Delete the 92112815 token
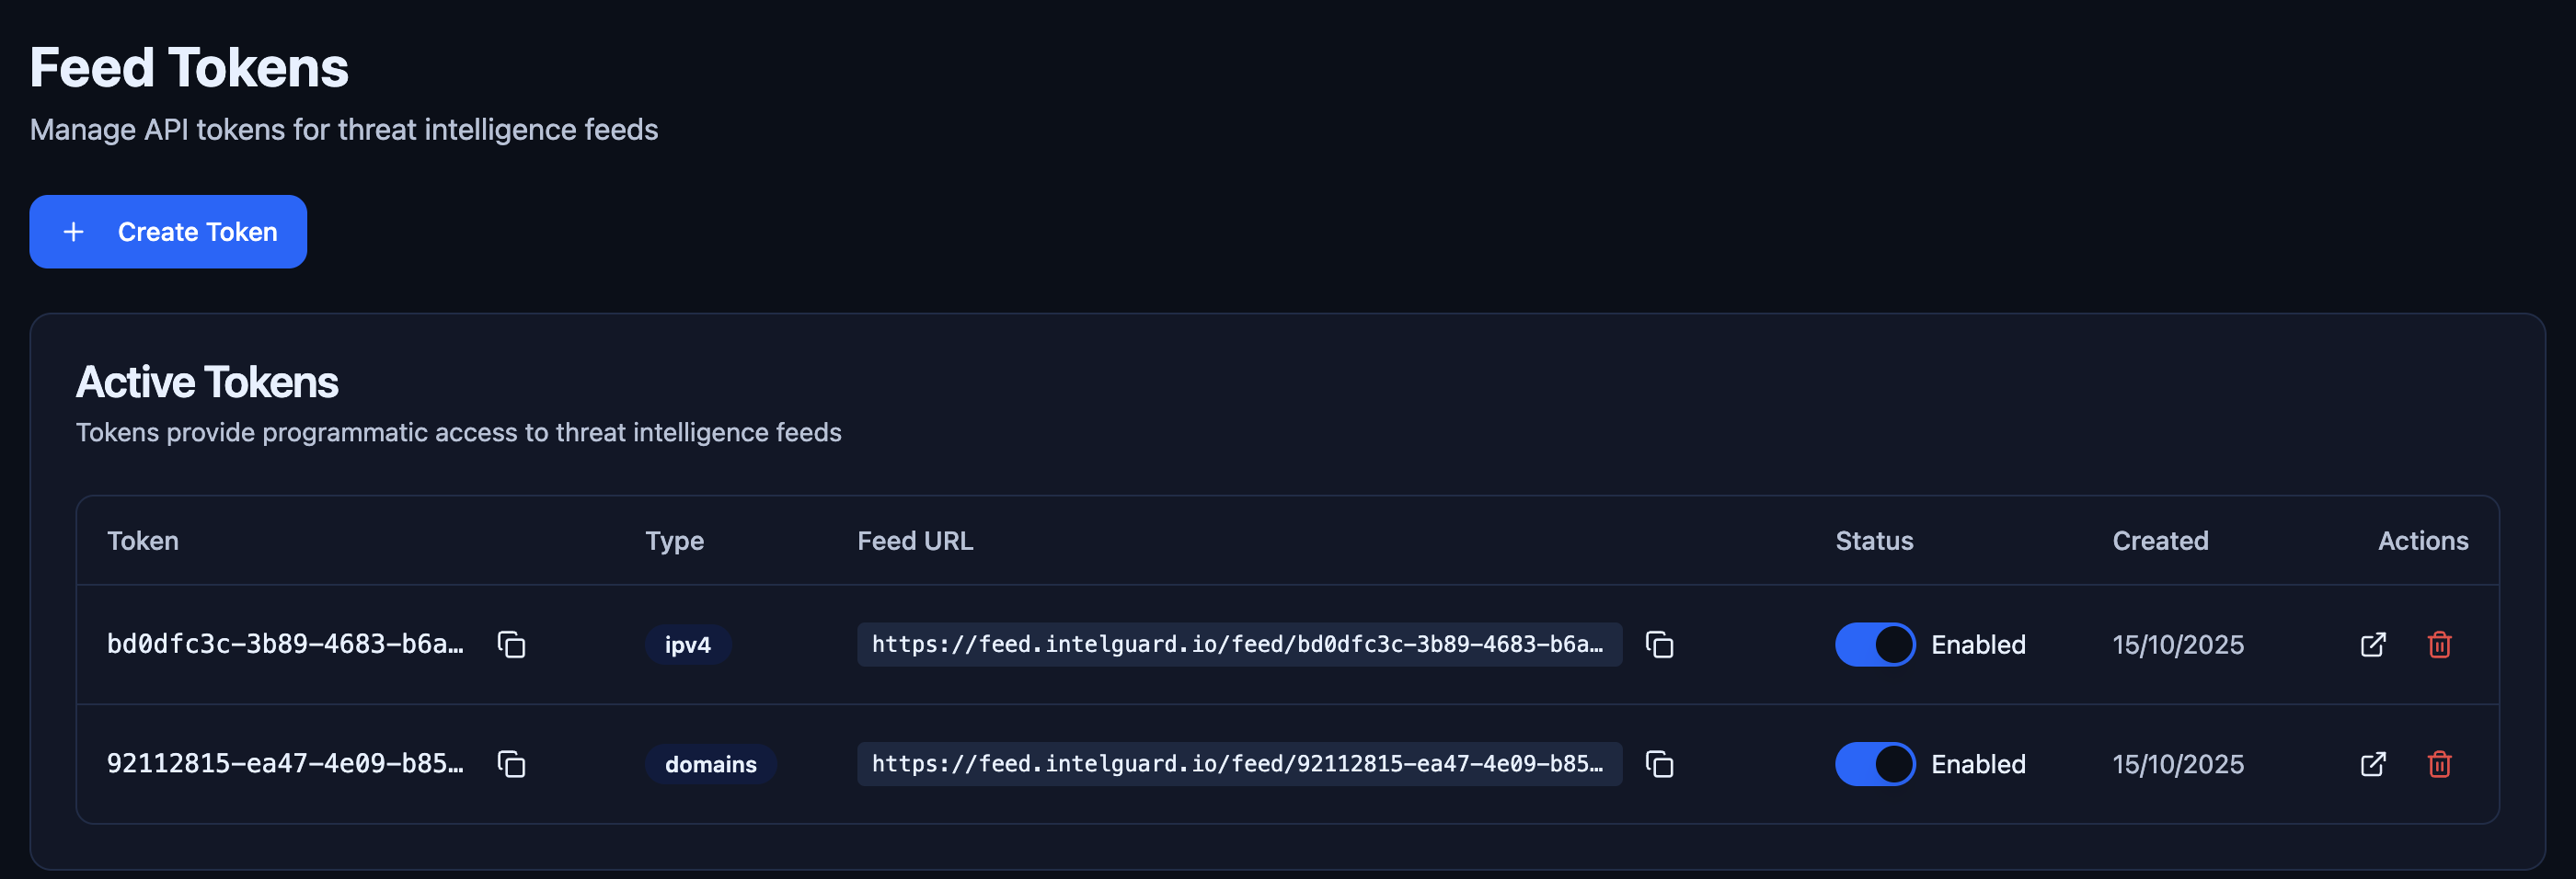The image size is (2576, 879). pyautogui.click(x=2439, y=764)
